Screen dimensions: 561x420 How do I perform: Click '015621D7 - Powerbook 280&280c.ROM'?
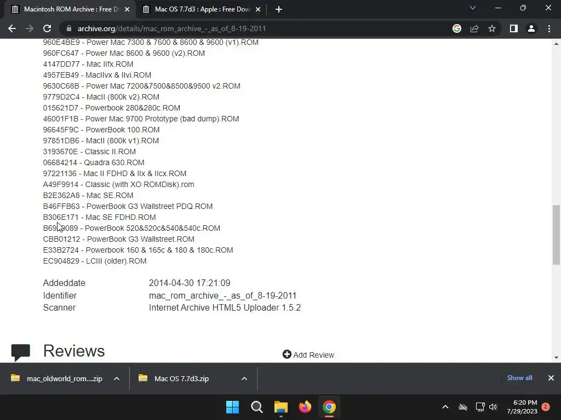tap(112, 108)
